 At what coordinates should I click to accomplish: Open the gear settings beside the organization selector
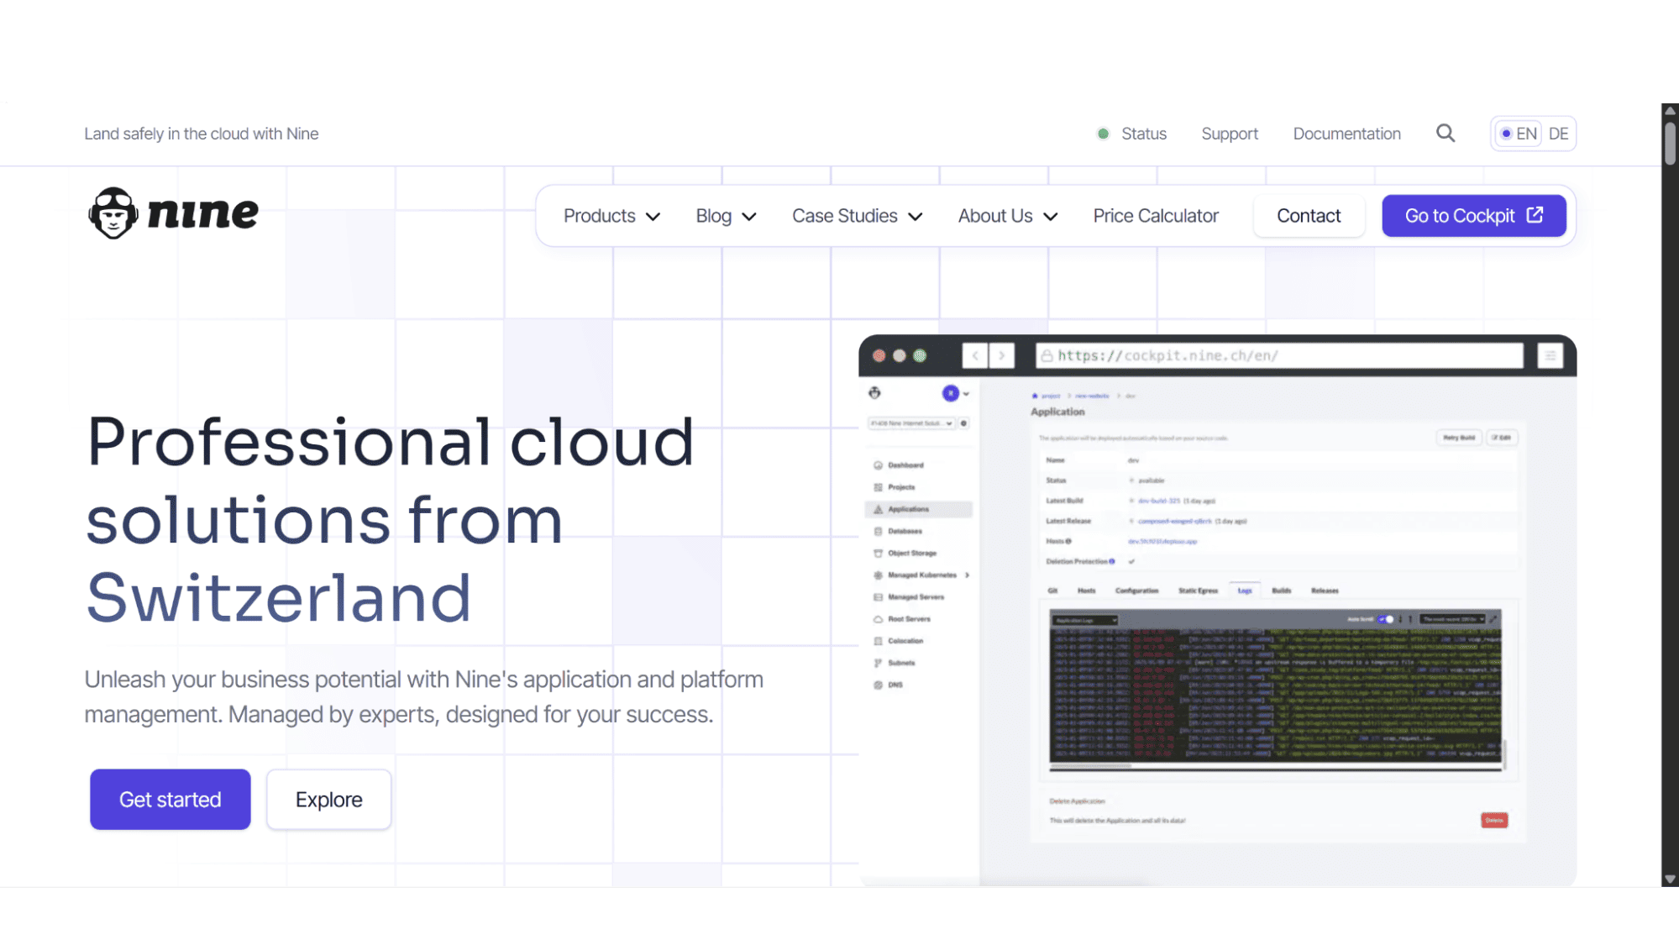[964, 423]
